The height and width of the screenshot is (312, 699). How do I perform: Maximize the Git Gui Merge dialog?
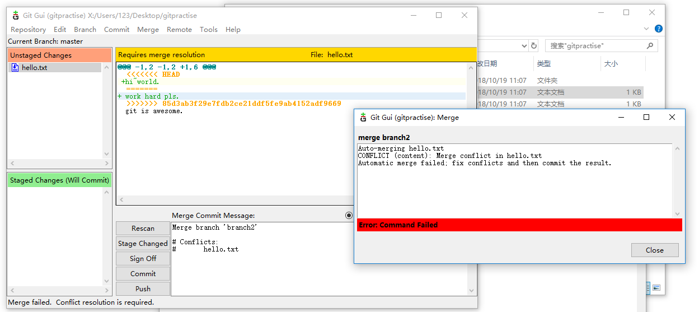646,117
